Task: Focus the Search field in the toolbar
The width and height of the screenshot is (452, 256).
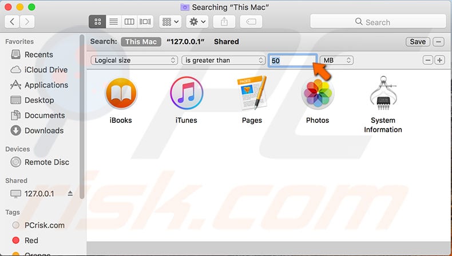Action: (x=378, y=22)
